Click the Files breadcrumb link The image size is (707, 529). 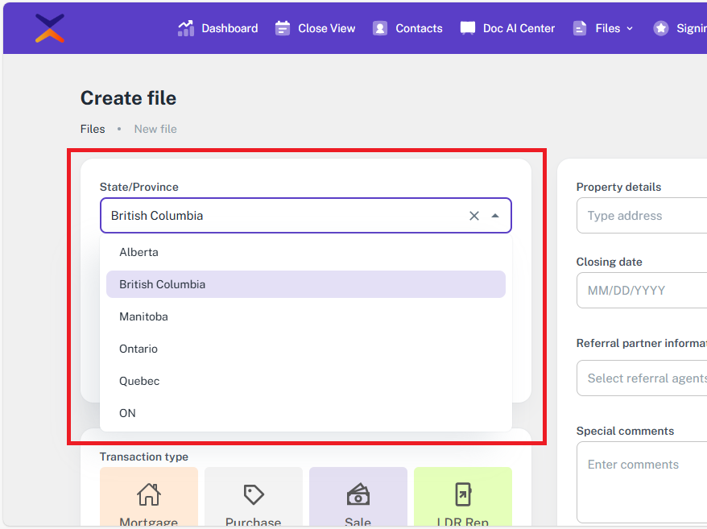tap(93, 129)
